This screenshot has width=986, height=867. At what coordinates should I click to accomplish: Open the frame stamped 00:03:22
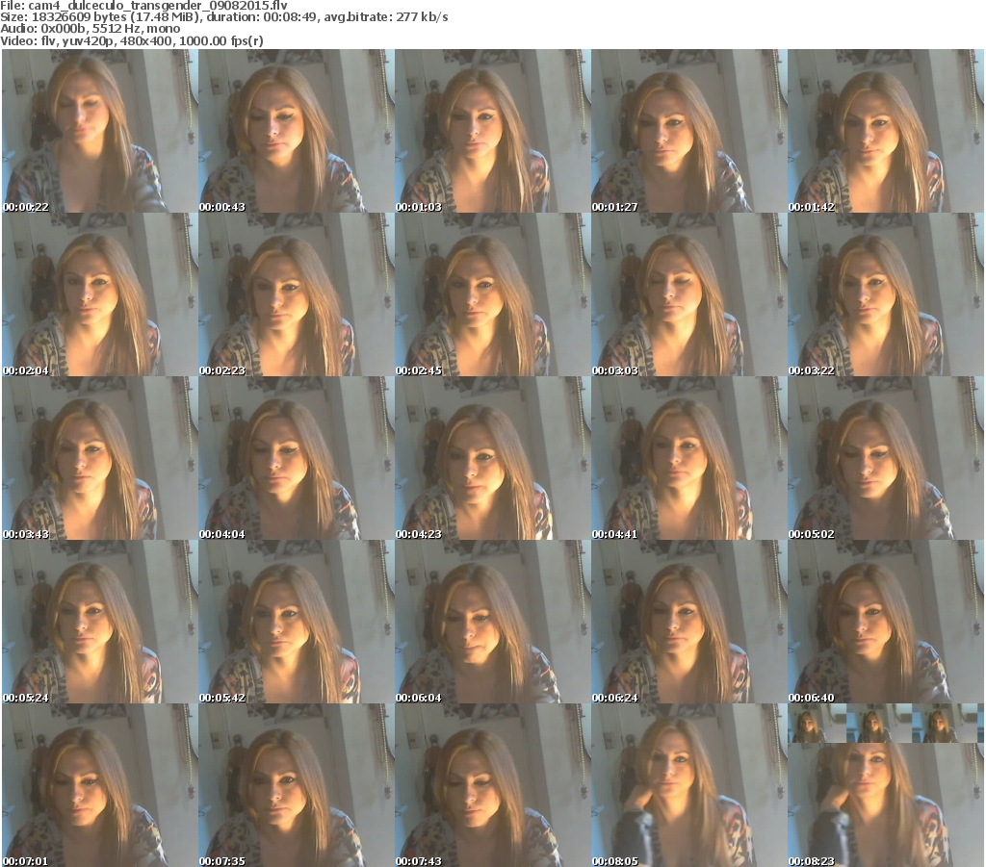(886, 294)
